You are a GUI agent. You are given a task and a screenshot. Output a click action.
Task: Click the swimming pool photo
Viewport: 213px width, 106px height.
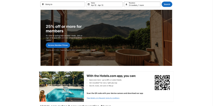[x=62, y=87]
